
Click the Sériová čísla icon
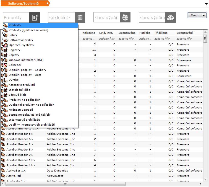click(x=5, y=95)
